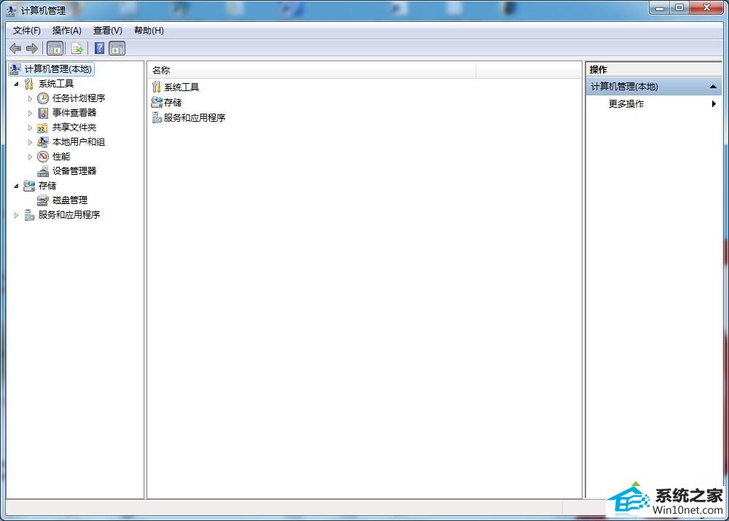Screen dimensions: 729x521
Task: Minimize the 计算机管理 window
Action: click(x=659, y=8)
